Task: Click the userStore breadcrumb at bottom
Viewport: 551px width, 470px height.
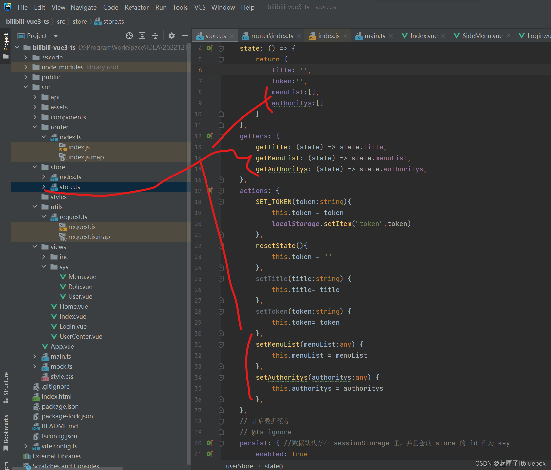Action: (x=239, y=466)
